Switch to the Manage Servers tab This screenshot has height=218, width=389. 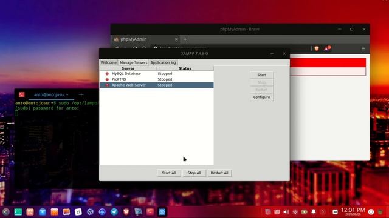pyautogui.click(x=134, y=62)
